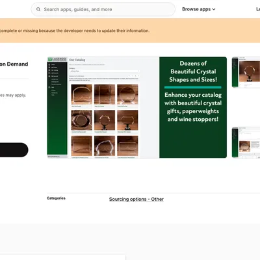Click the wide hexagonal wine stopper image

127,120
